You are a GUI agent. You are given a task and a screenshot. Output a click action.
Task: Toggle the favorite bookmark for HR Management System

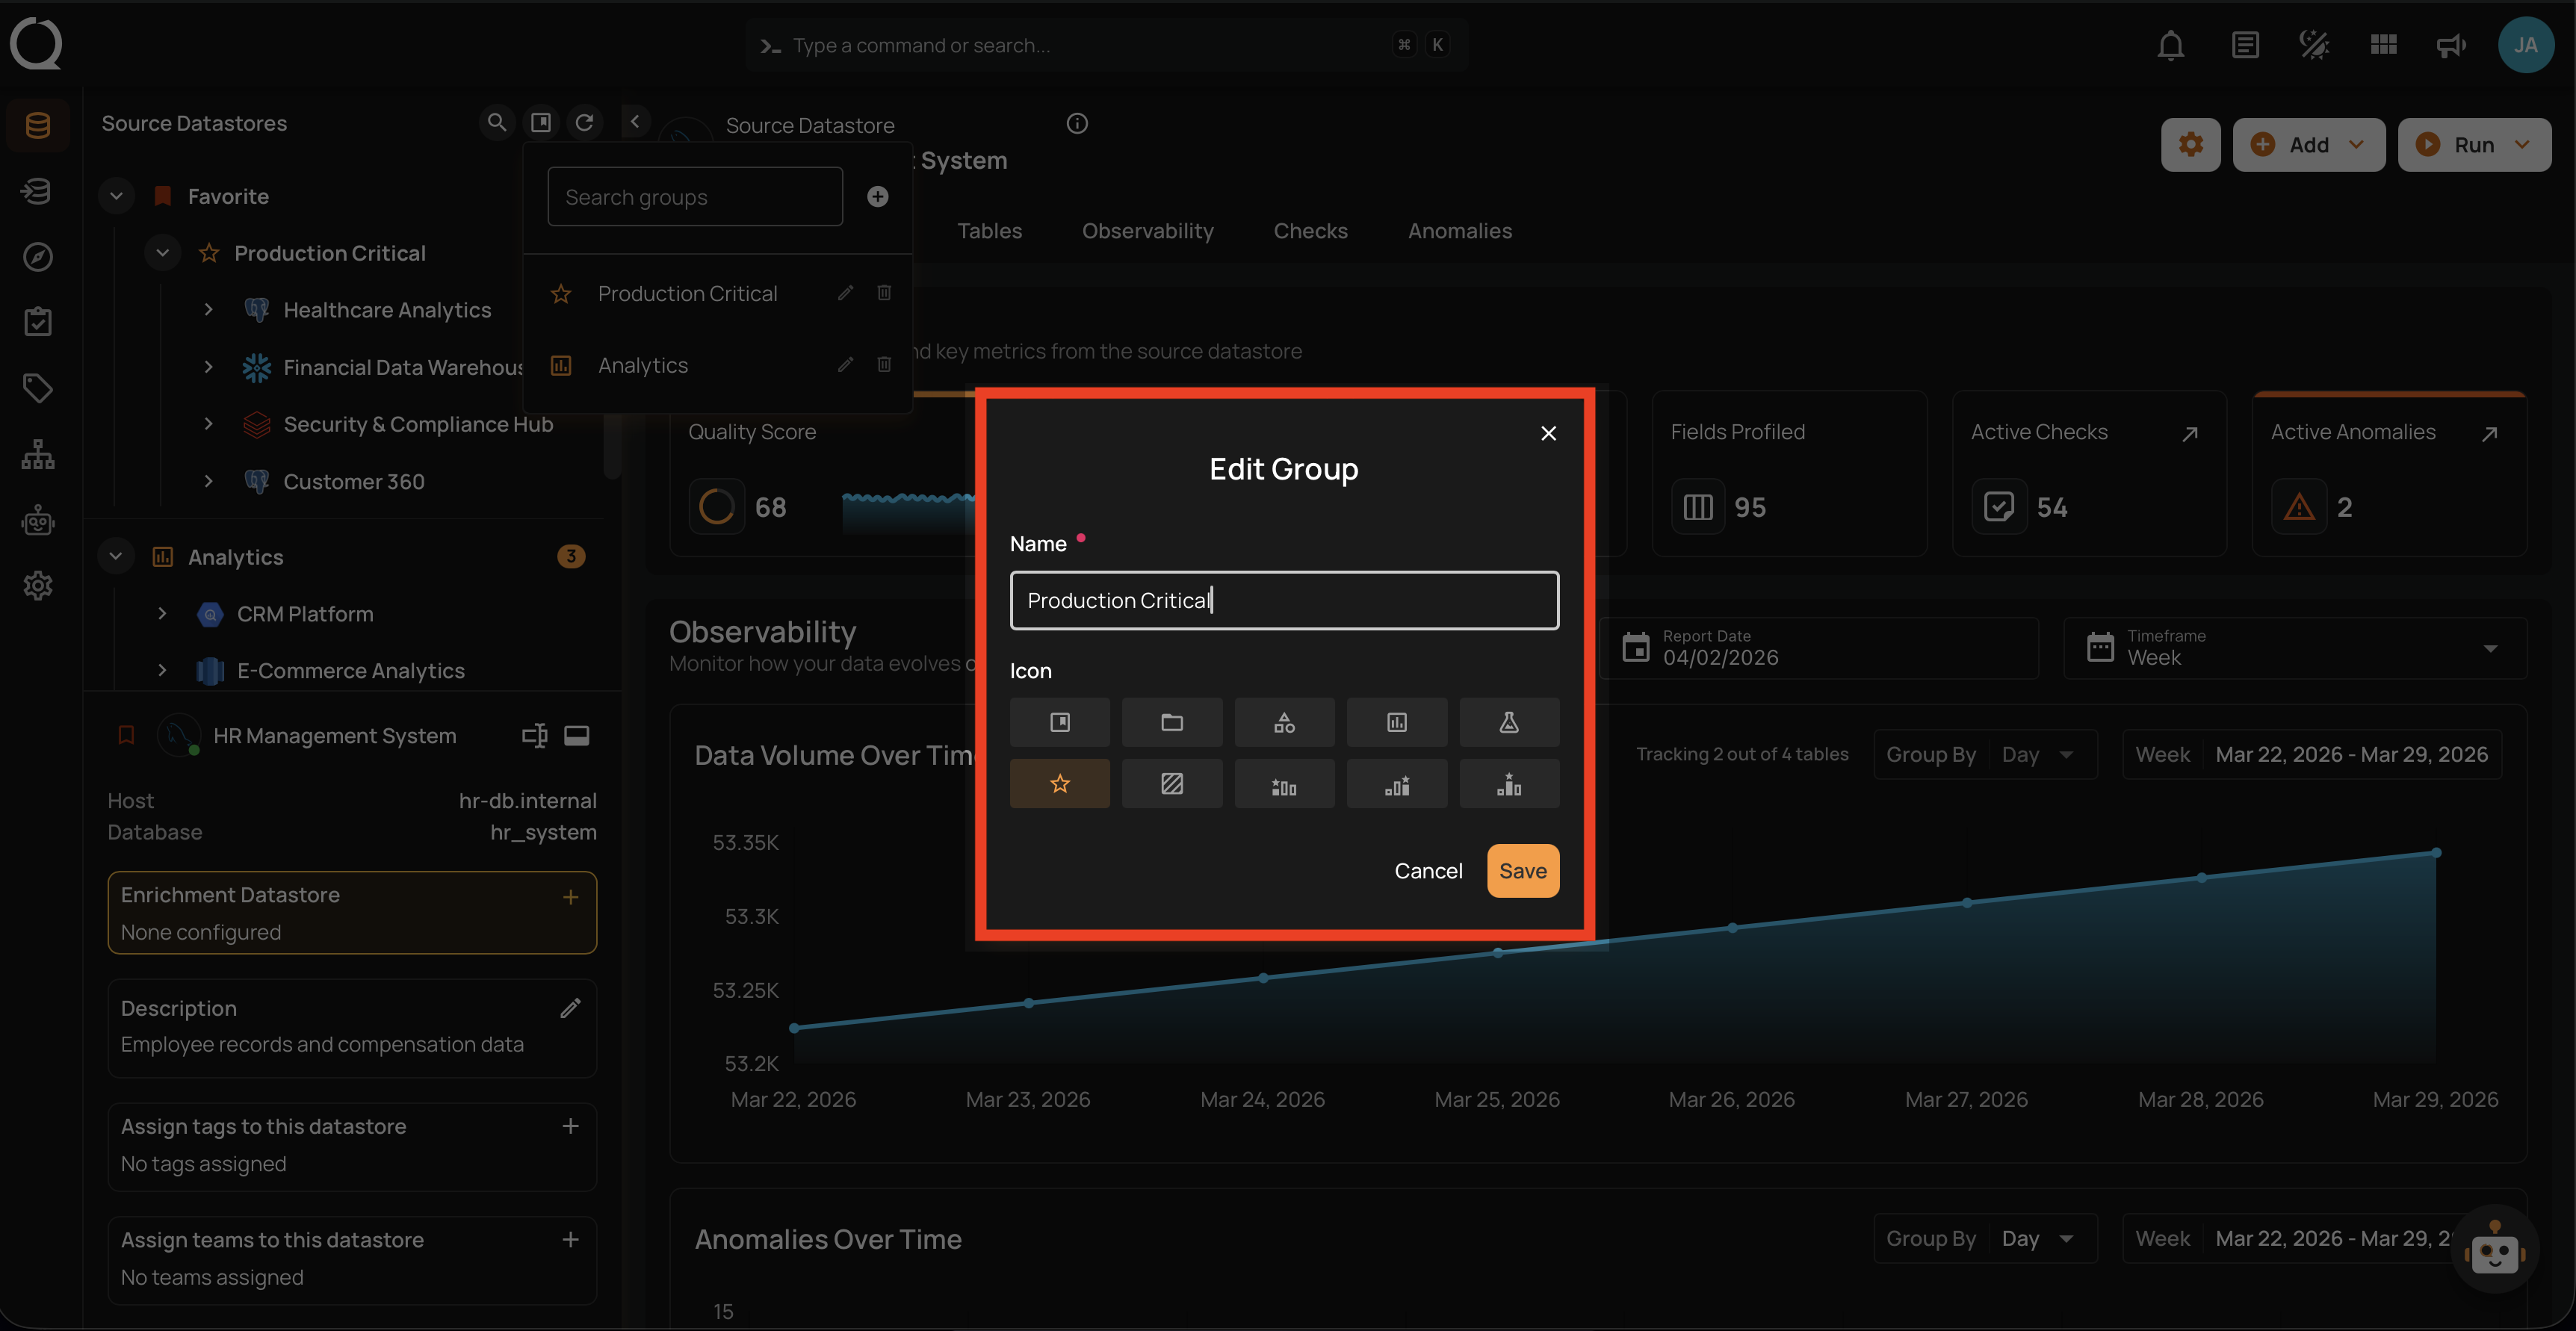[x=126, y=735]
